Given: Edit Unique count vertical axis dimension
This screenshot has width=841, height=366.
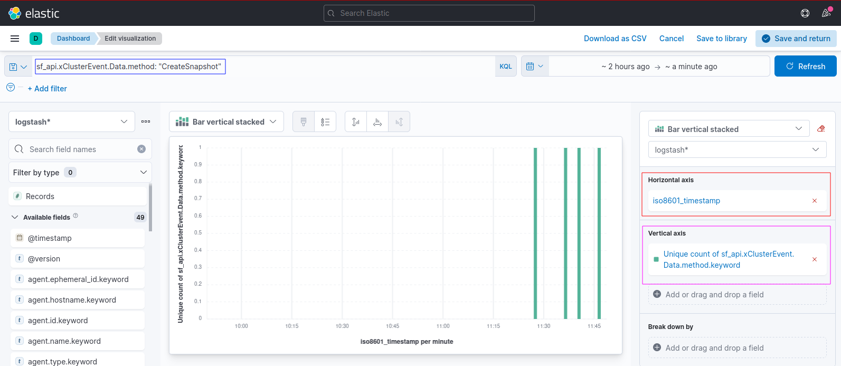Looking at the screenshot, I should pyautogui.click(x=729, y=259).
